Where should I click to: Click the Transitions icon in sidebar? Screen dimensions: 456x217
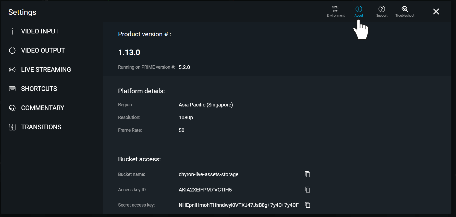pos(12,127)
